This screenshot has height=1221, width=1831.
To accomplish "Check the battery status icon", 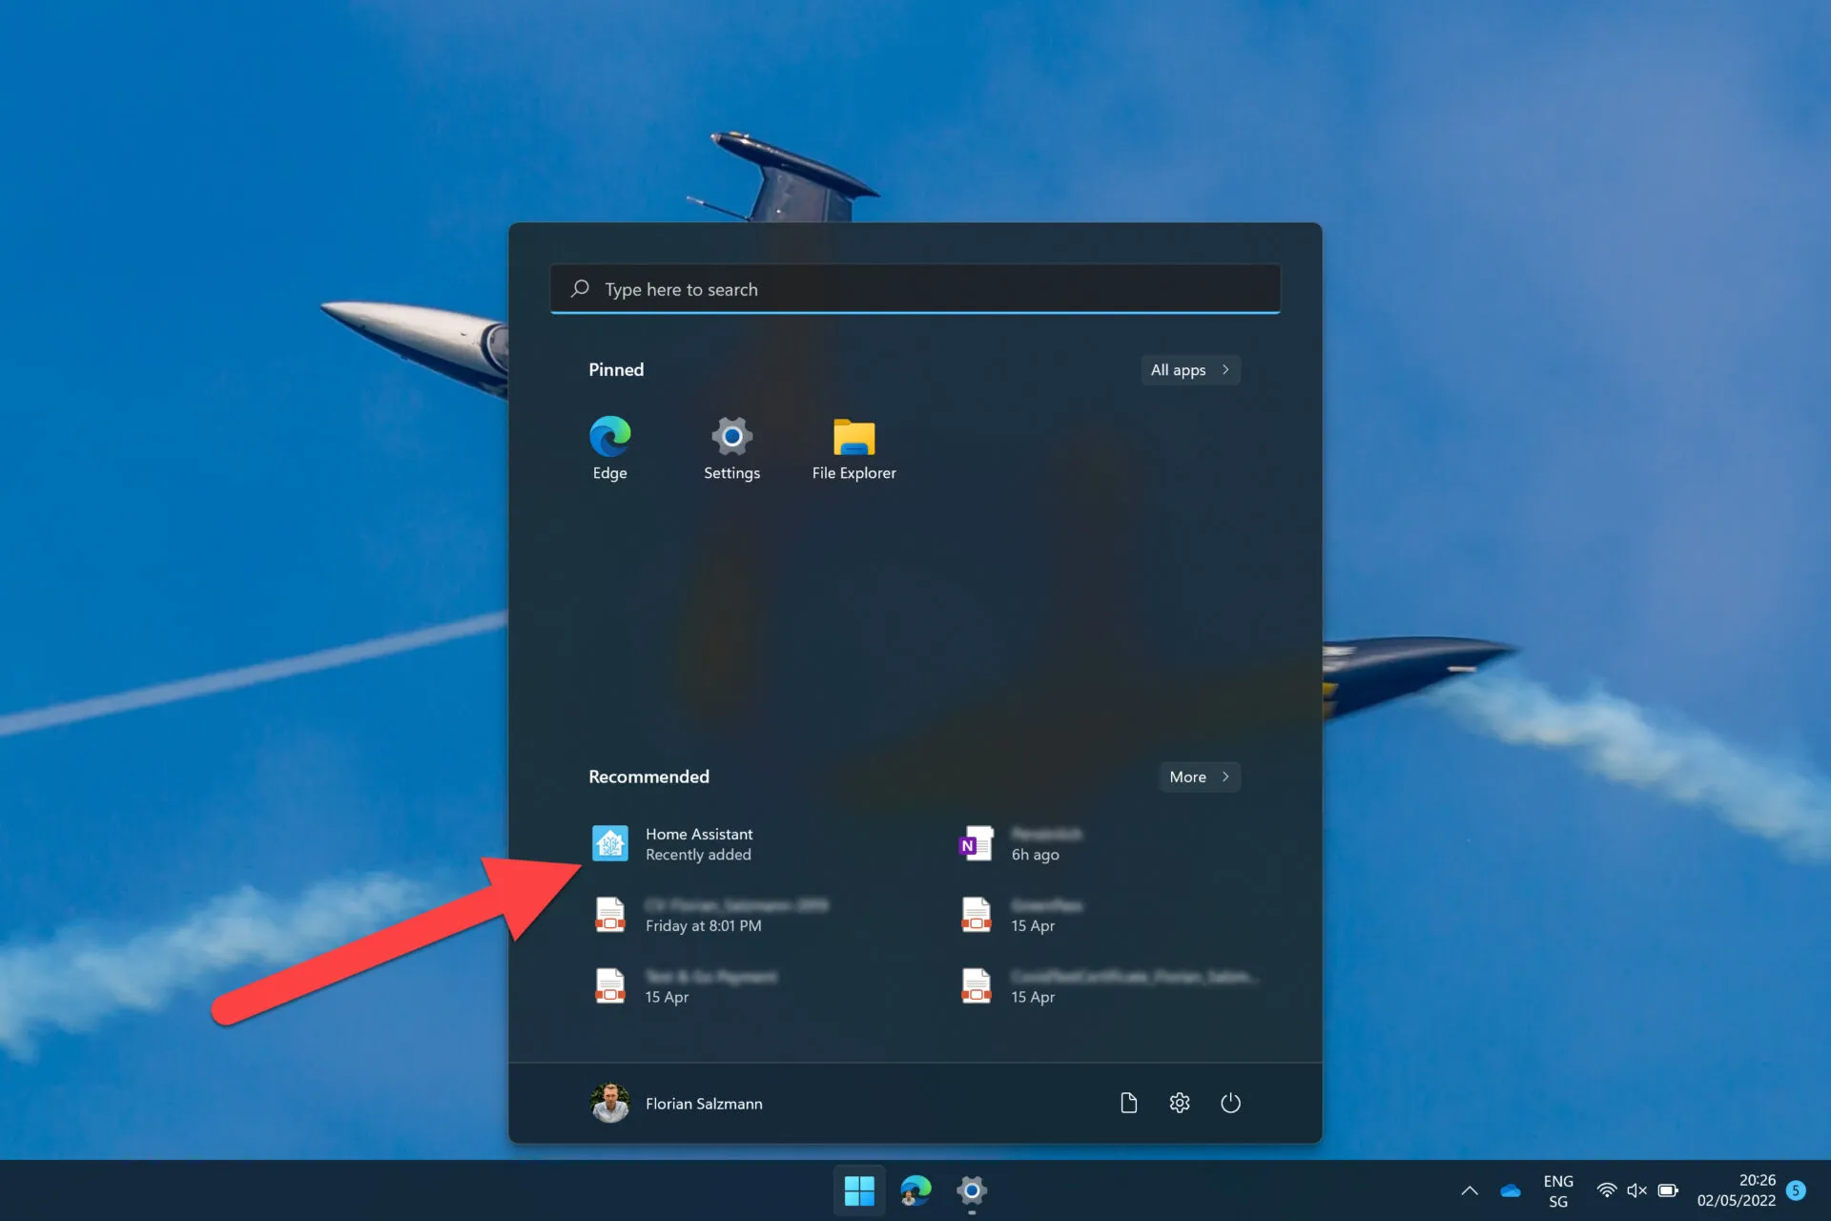I will coord(1668,1190).
